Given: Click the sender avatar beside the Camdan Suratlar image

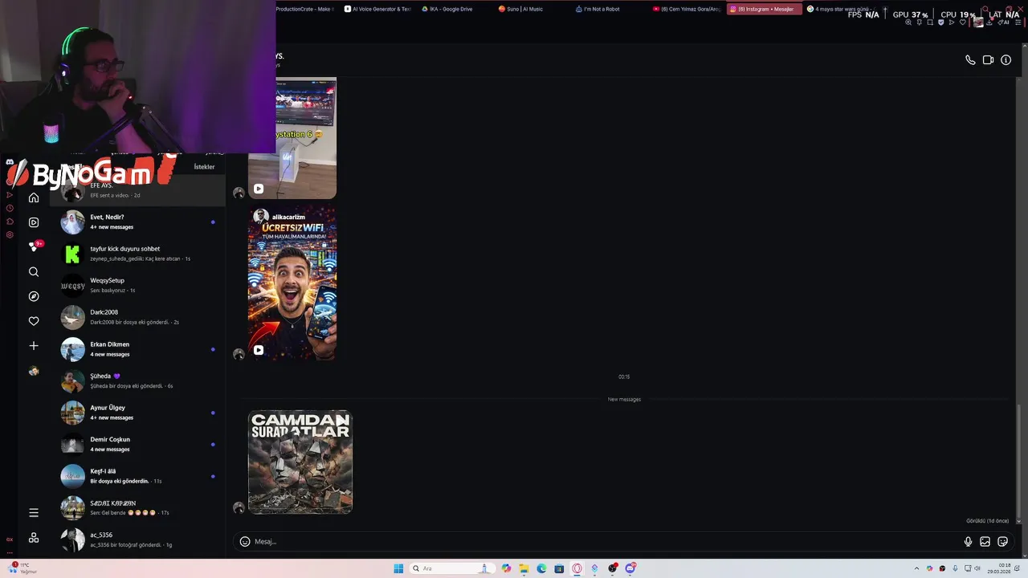Looking at the screenshot, I should [x=239, y=507].
